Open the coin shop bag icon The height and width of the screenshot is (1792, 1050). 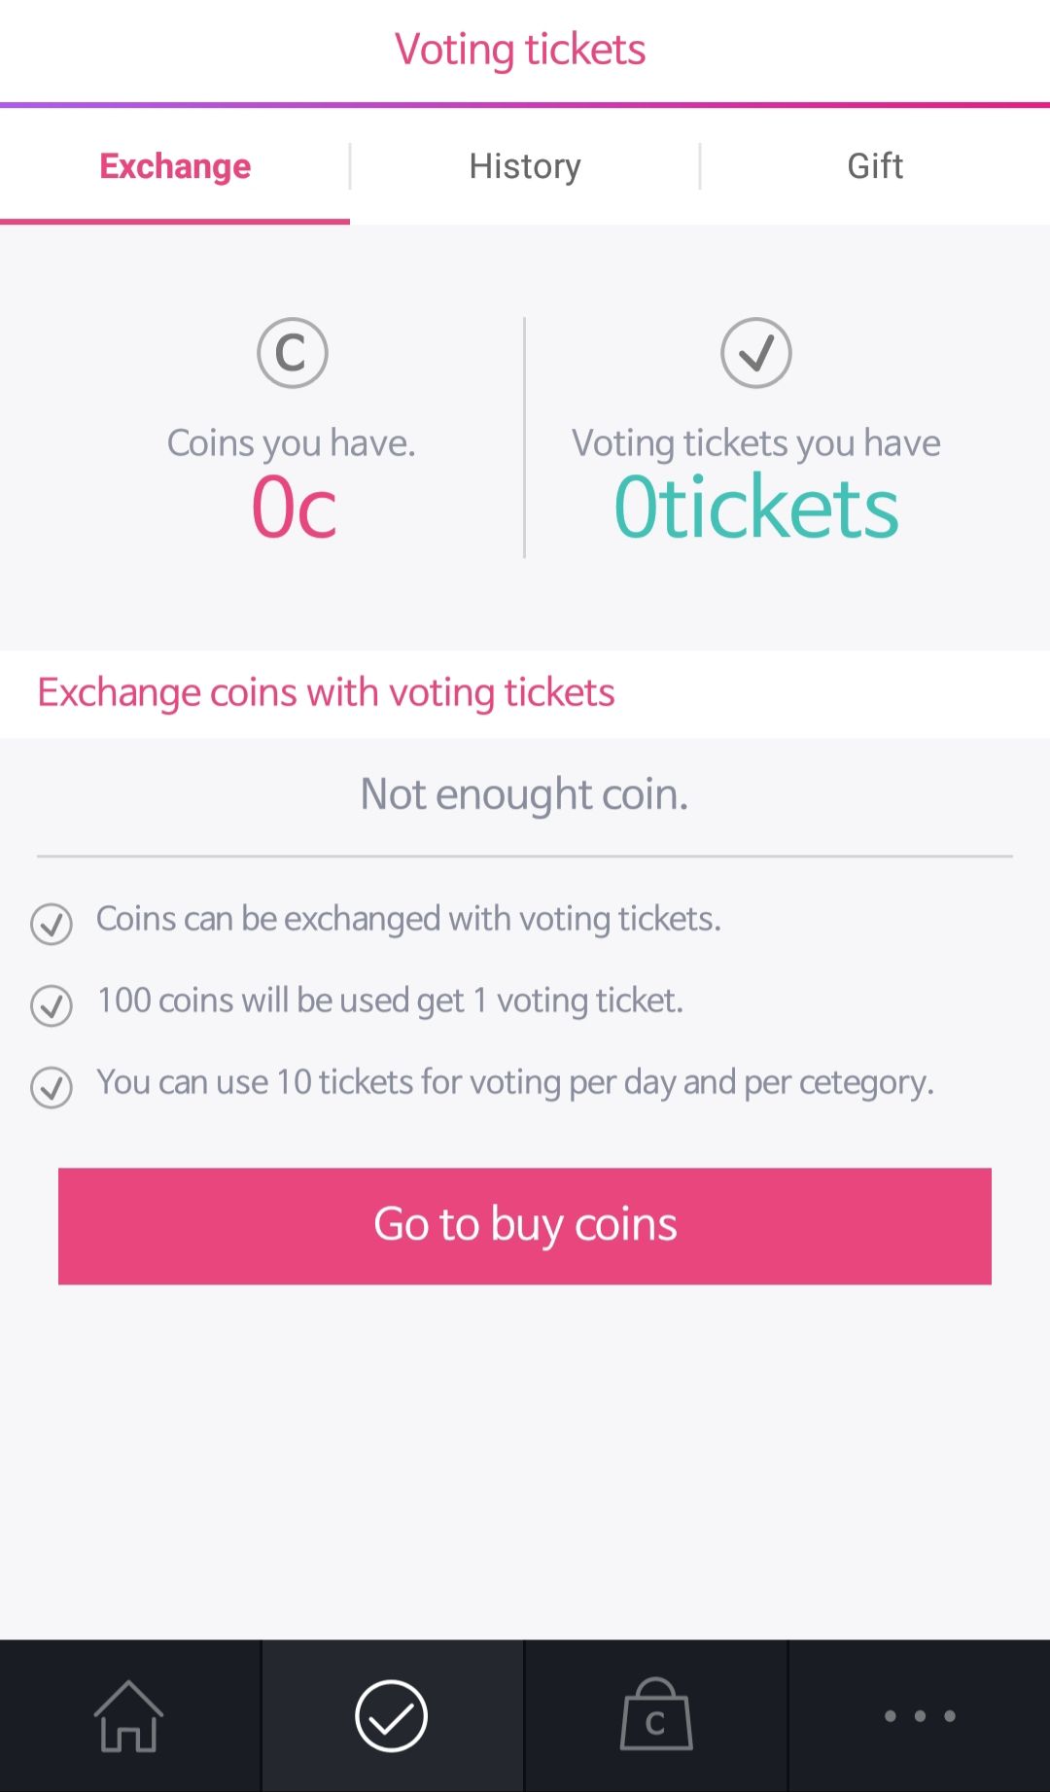(x=656, y=1716)
